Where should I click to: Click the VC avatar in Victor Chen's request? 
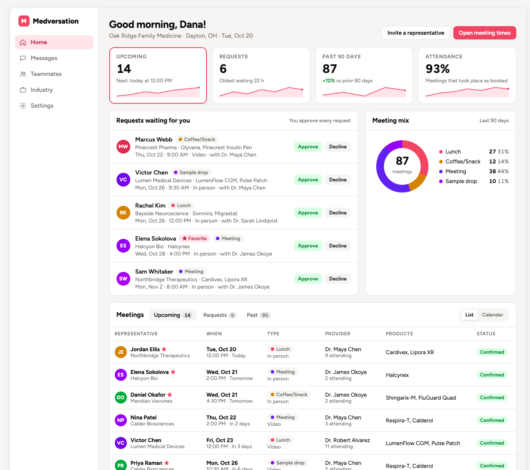point(123,180)
